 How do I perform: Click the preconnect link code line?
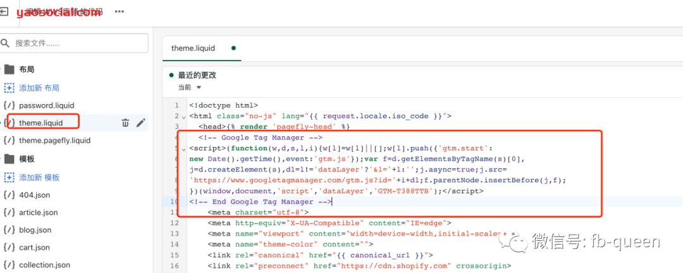tap(359, 266)
